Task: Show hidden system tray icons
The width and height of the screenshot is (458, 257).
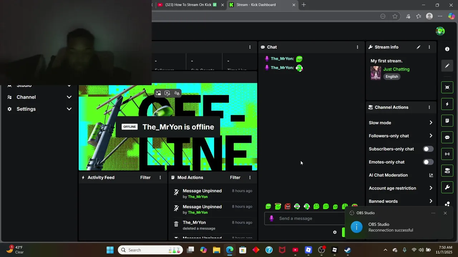Action: pyautogui.click(x=385, y=250)
